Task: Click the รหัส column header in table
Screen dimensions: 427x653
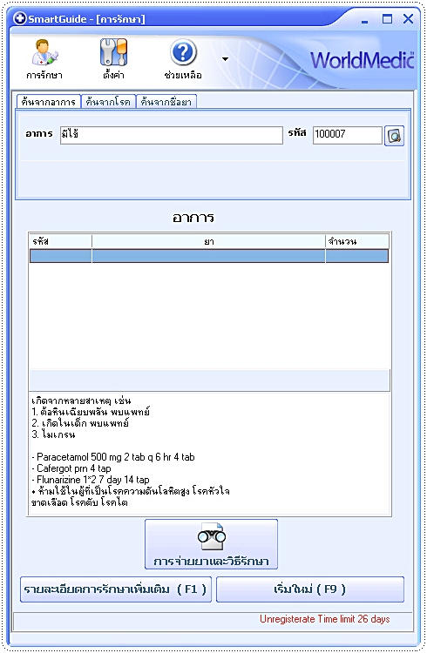Action: coord(60,241)
